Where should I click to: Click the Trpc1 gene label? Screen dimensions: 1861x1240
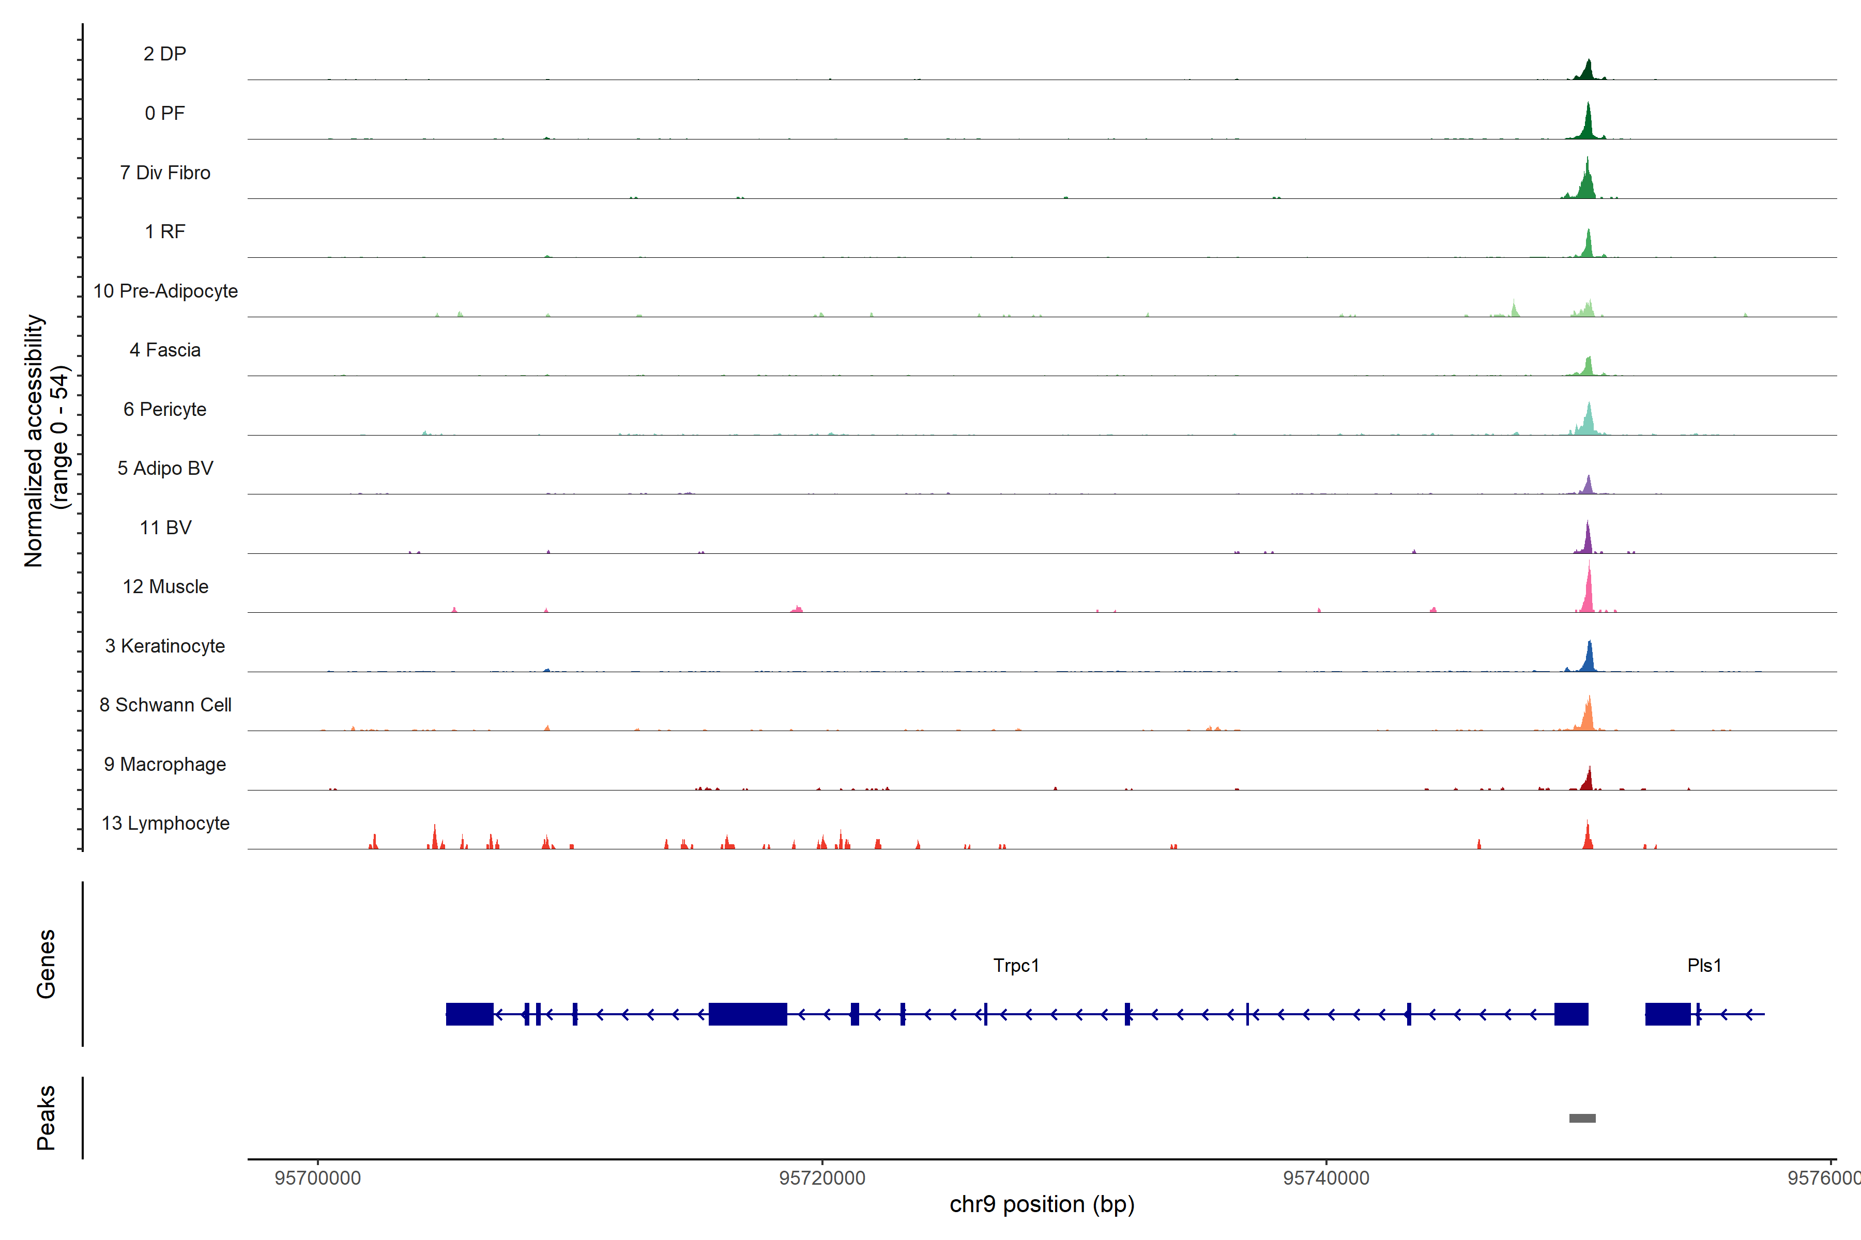coord(1016,965)
